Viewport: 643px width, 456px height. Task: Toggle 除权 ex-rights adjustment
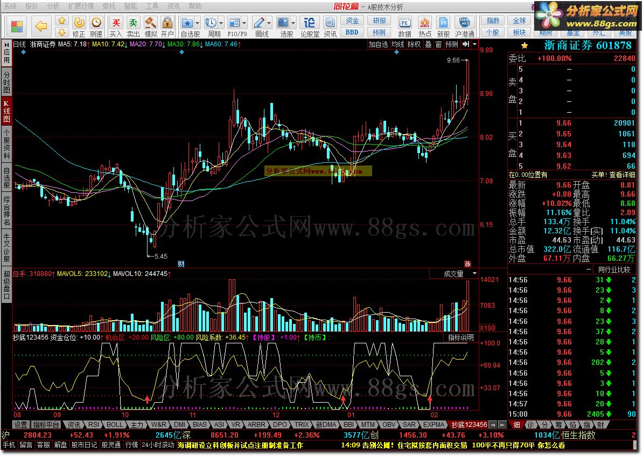pos(414,44)
